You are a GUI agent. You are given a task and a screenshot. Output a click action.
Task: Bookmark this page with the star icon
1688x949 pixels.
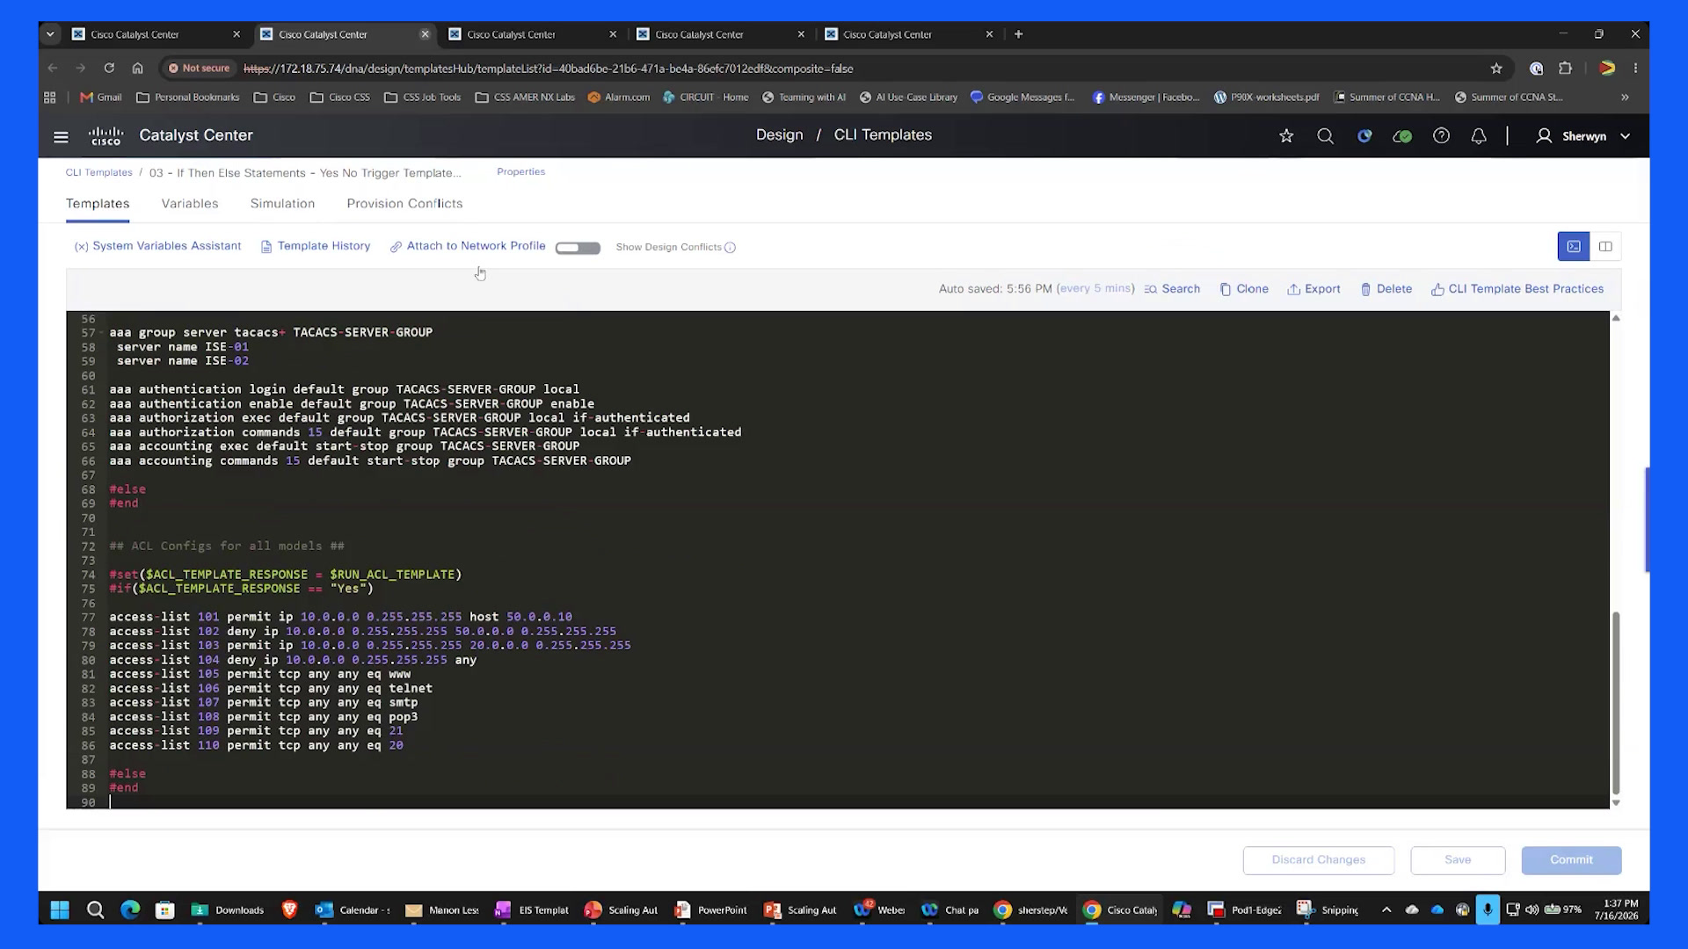pyautogui.click(x=1496, y=68)
